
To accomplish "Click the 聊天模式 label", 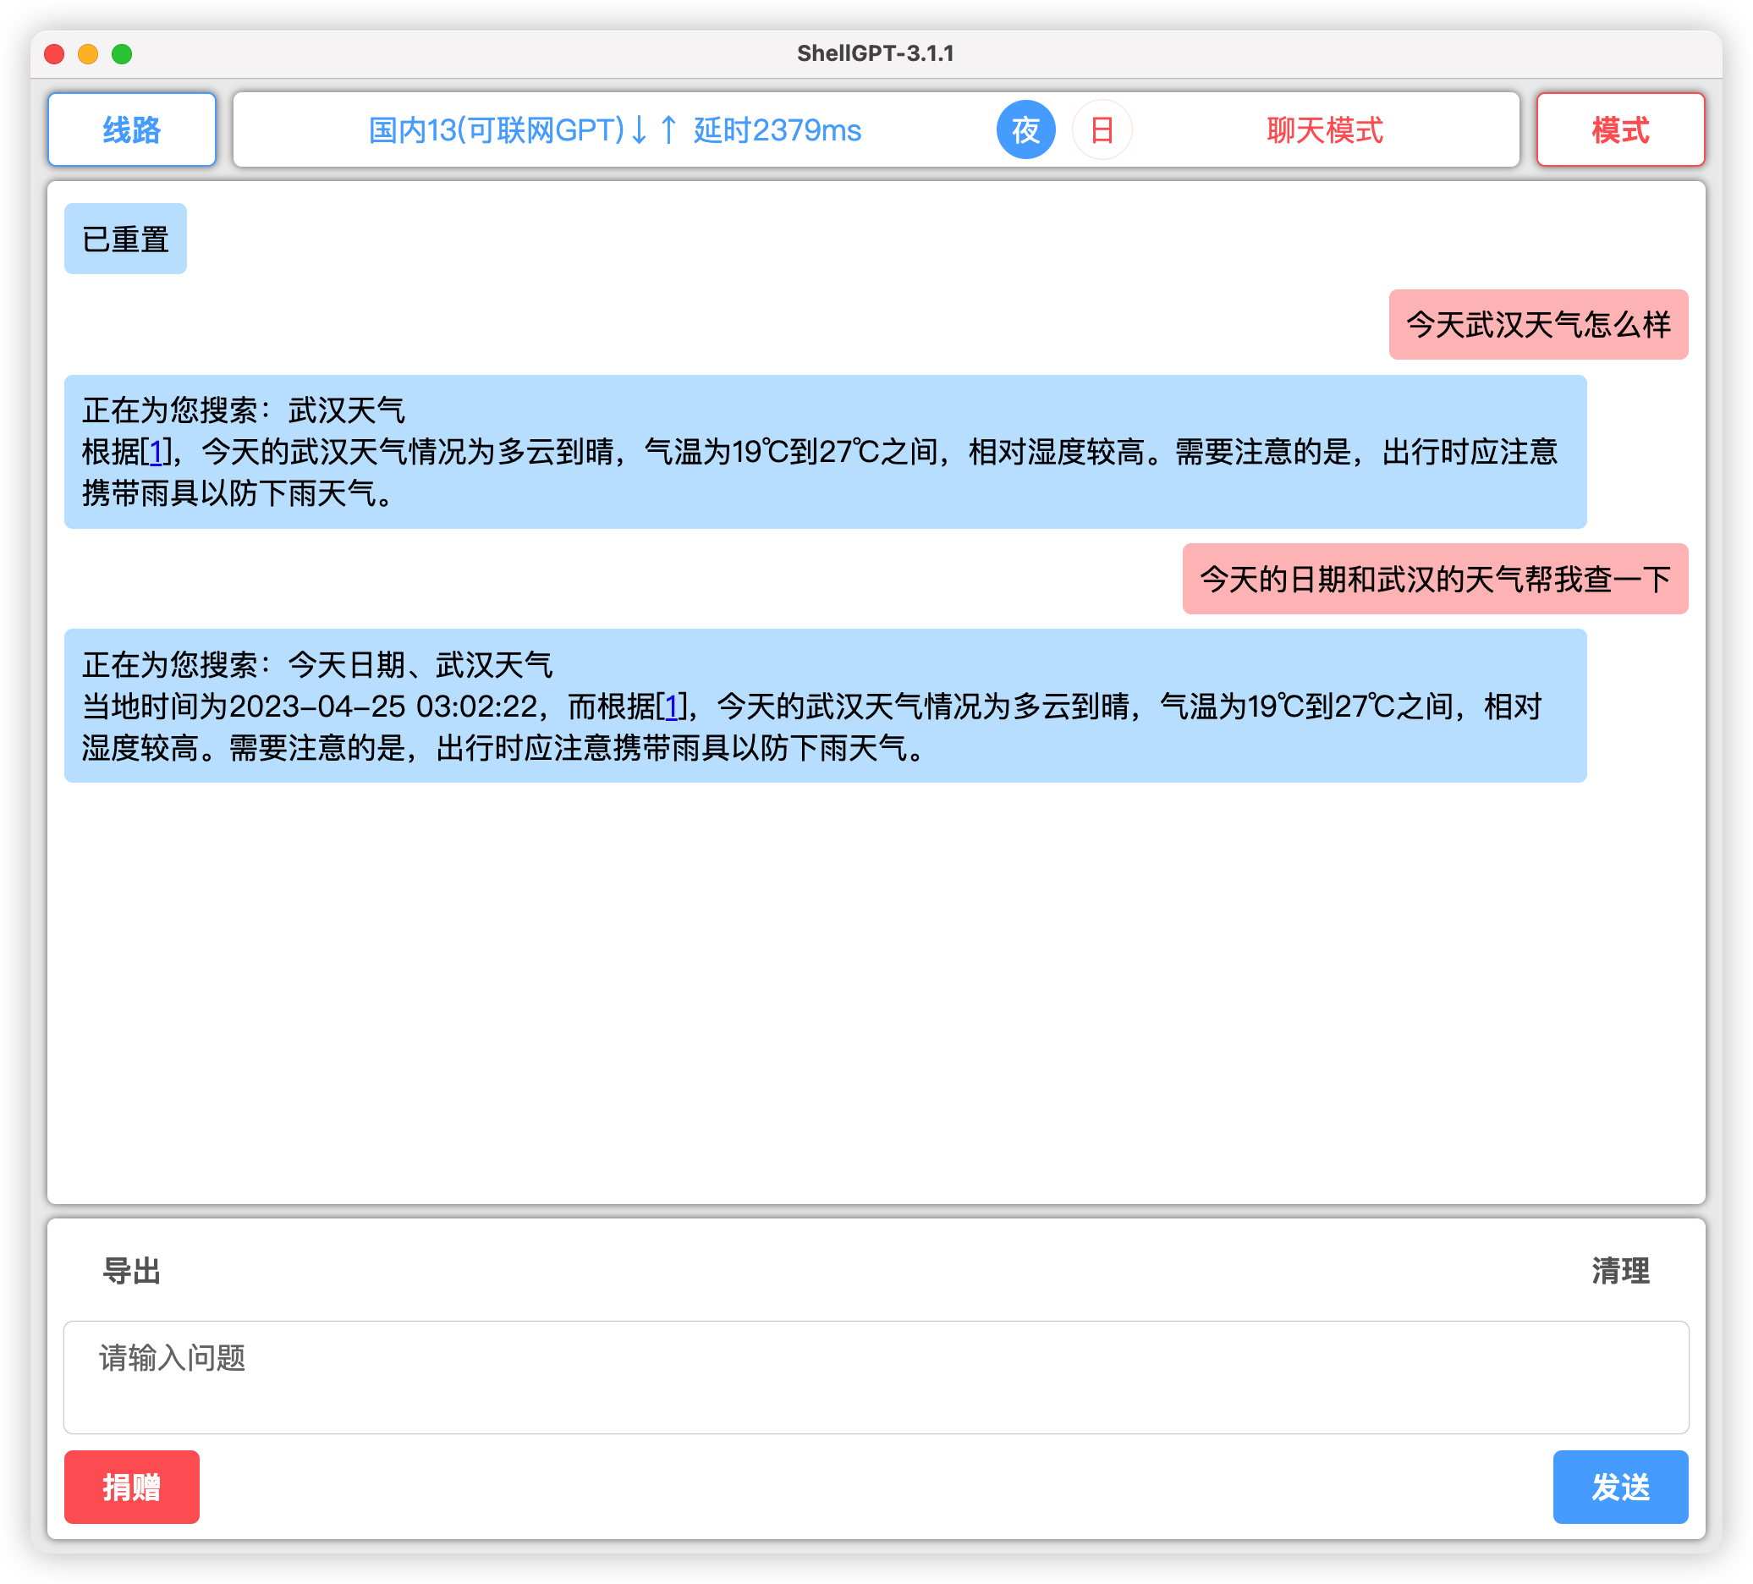I will coord(1323,130).
